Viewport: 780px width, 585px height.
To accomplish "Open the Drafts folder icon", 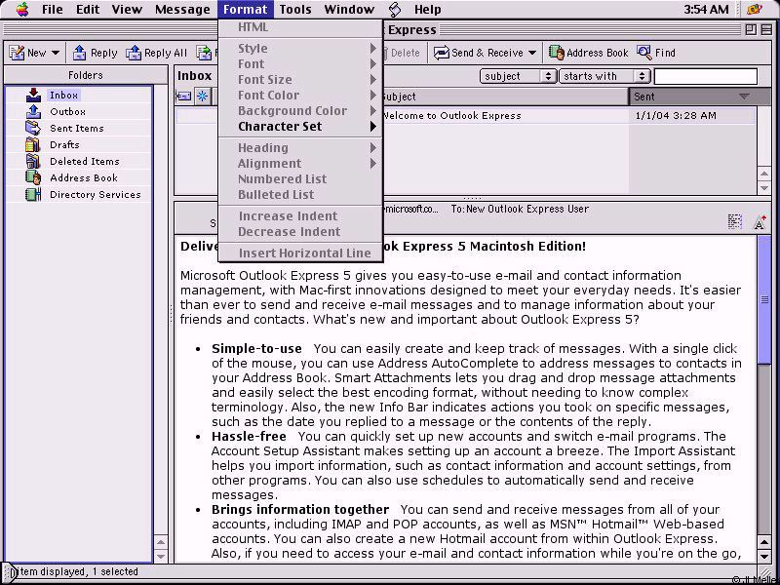I will pos(33,144).
